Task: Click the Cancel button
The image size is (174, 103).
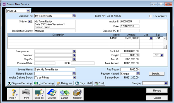Action: [157, 98]
